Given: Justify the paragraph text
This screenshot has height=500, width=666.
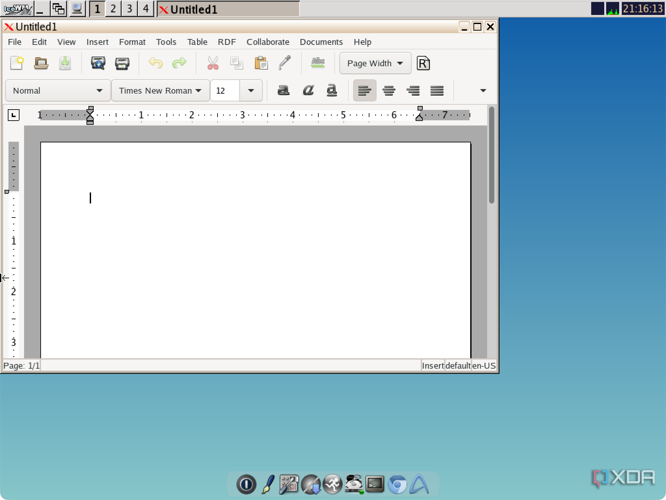Looking at the screenshot, I should pos(437,90).
